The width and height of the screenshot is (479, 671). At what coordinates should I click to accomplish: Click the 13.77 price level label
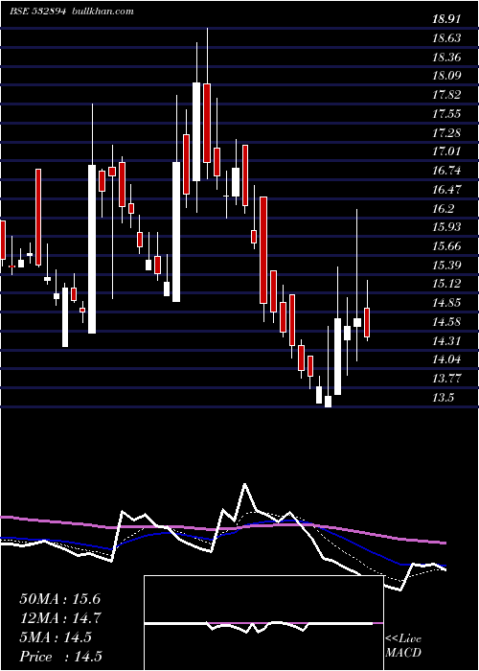(x=446, y=379)
